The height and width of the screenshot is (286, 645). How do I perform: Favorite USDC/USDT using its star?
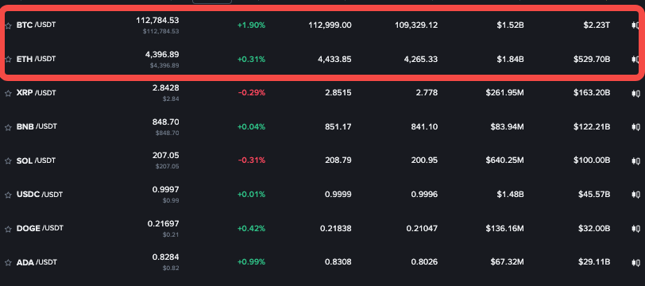pyautogui.click(x=8, y=195)
